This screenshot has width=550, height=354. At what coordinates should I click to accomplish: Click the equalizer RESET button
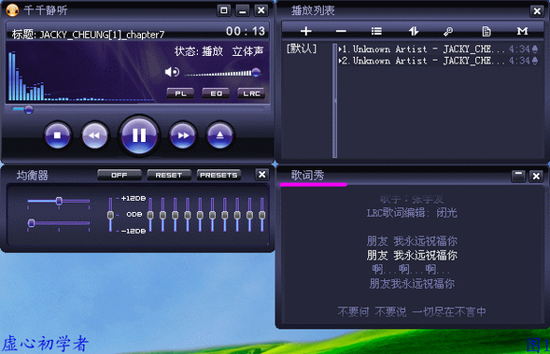pyautogui.click(x=169, y=175)
